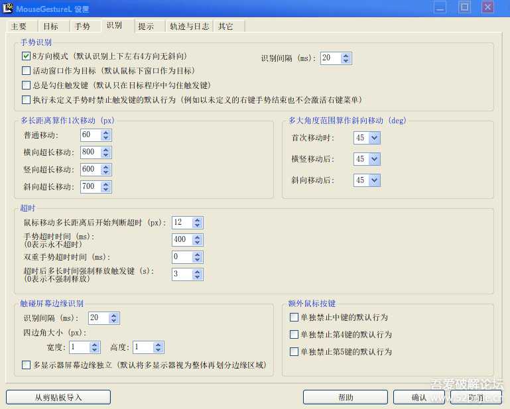Increase 识别间隔 (ms) in 手势识别 section
The width and height of the screenshot is (510, 409).
pyautogui.click(x=346, y=55)
